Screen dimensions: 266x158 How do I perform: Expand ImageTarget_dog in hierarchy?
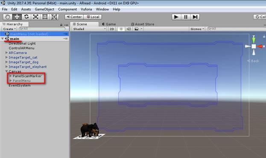[x=6, y=62]
